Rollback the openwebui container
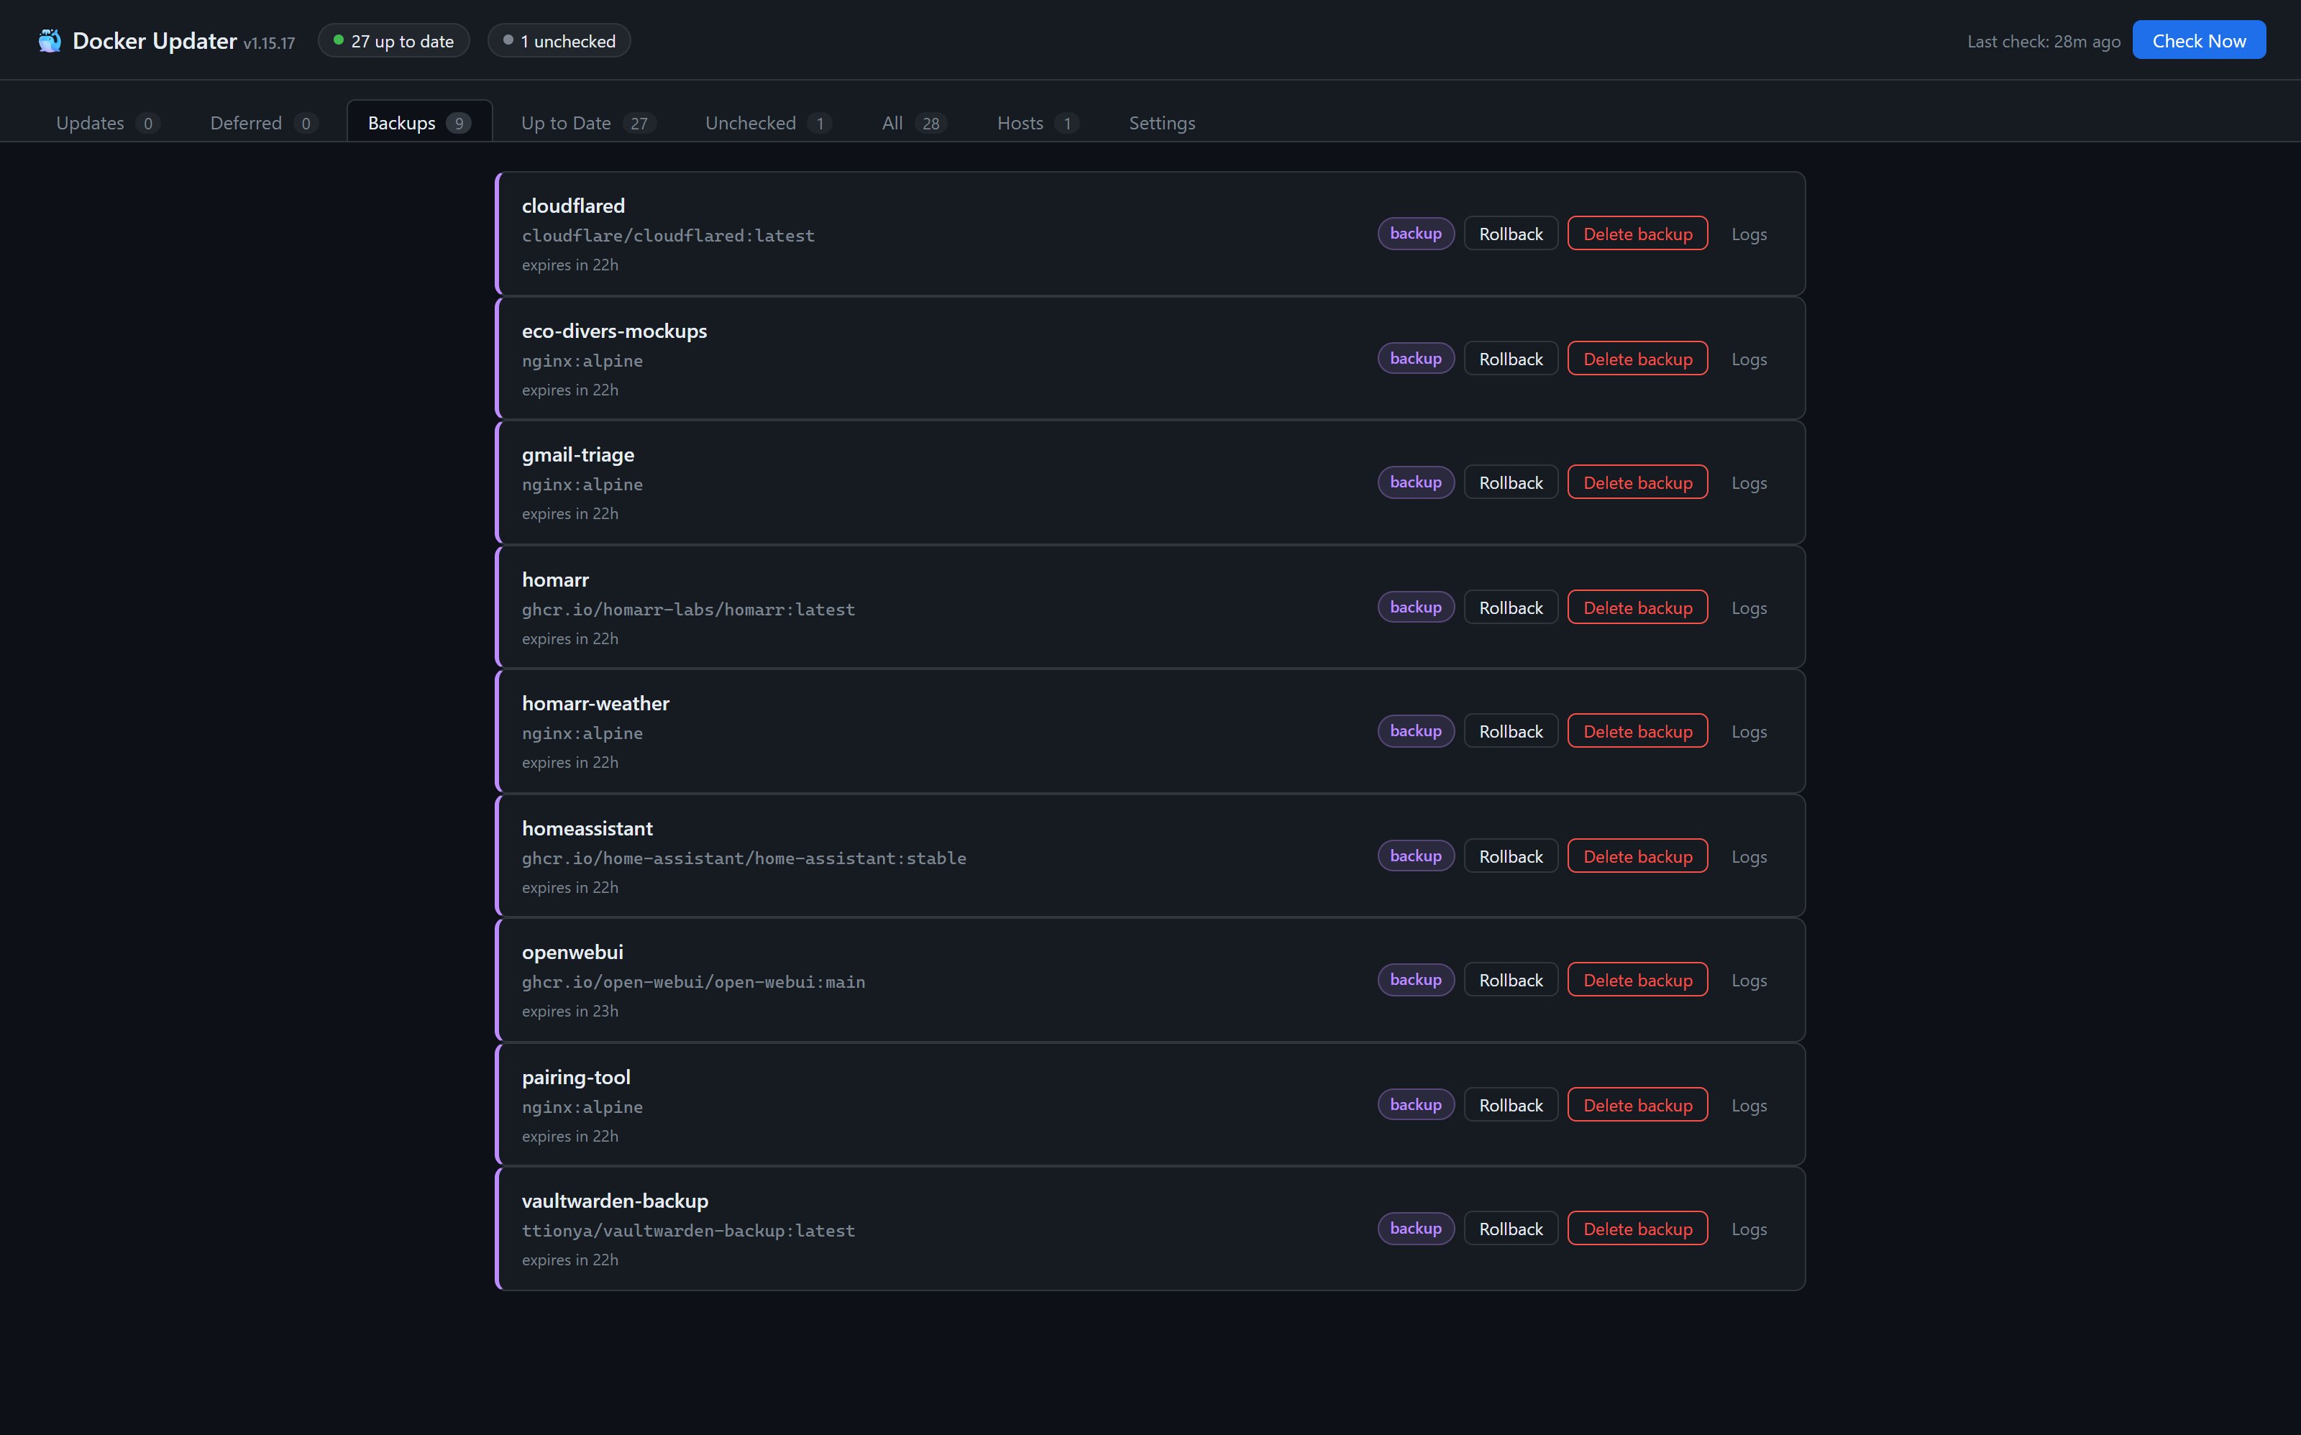Viewport: 2301px width, 1435px height. tap(1511, 979)
